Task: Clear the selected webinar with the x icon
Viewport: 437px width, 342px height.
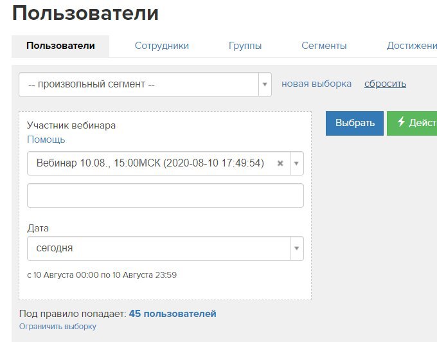Action: (x=280, y=163)
